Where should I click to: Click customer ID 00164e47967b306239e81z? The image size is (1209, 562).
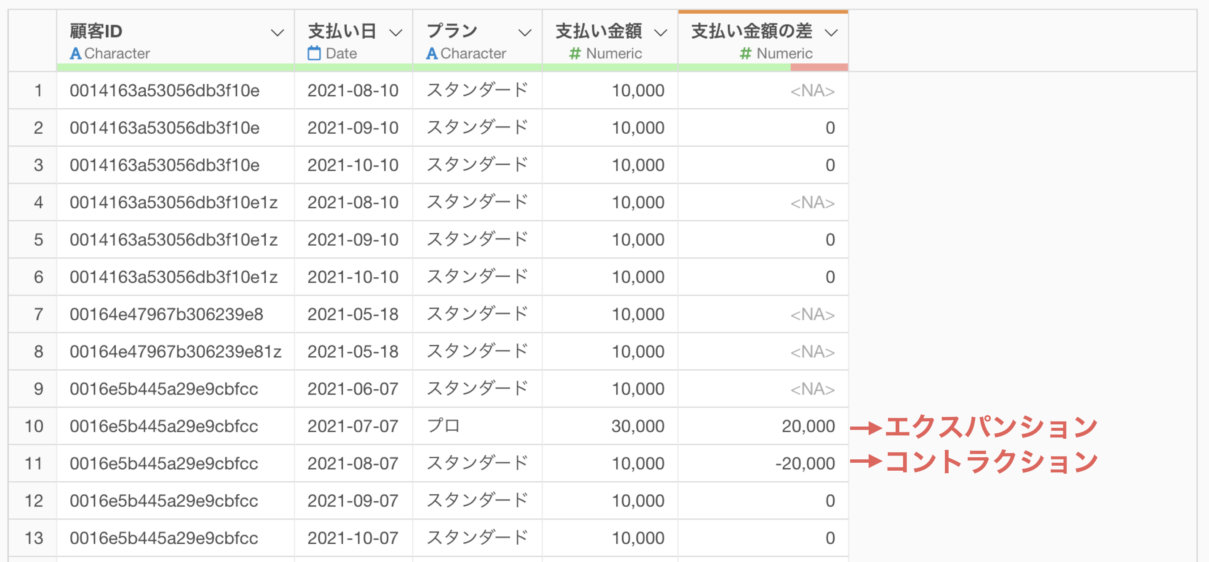(176, 352)
